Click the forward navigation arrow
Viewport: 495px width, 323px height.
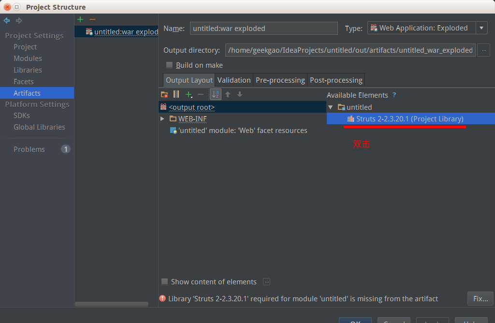(19, 20)
